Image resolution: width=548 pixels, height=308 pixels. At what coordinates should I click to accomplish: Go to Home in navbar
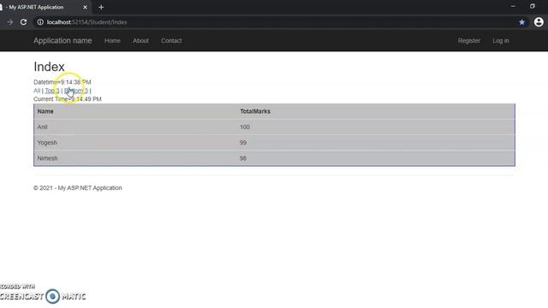112,40
